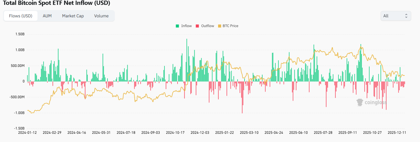Click the -1.50B bottom axis label
Viewport: 420px width, 142px height.
[19, 129]
